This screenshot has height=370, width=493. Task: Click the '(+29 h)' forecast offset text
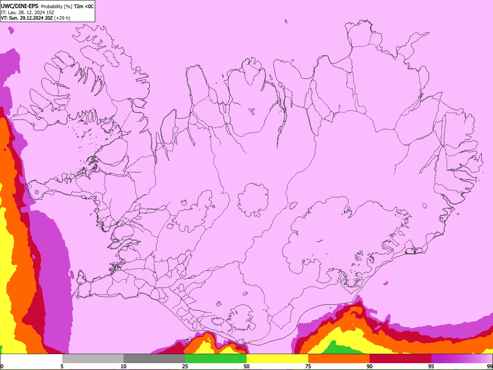(62, 18)
